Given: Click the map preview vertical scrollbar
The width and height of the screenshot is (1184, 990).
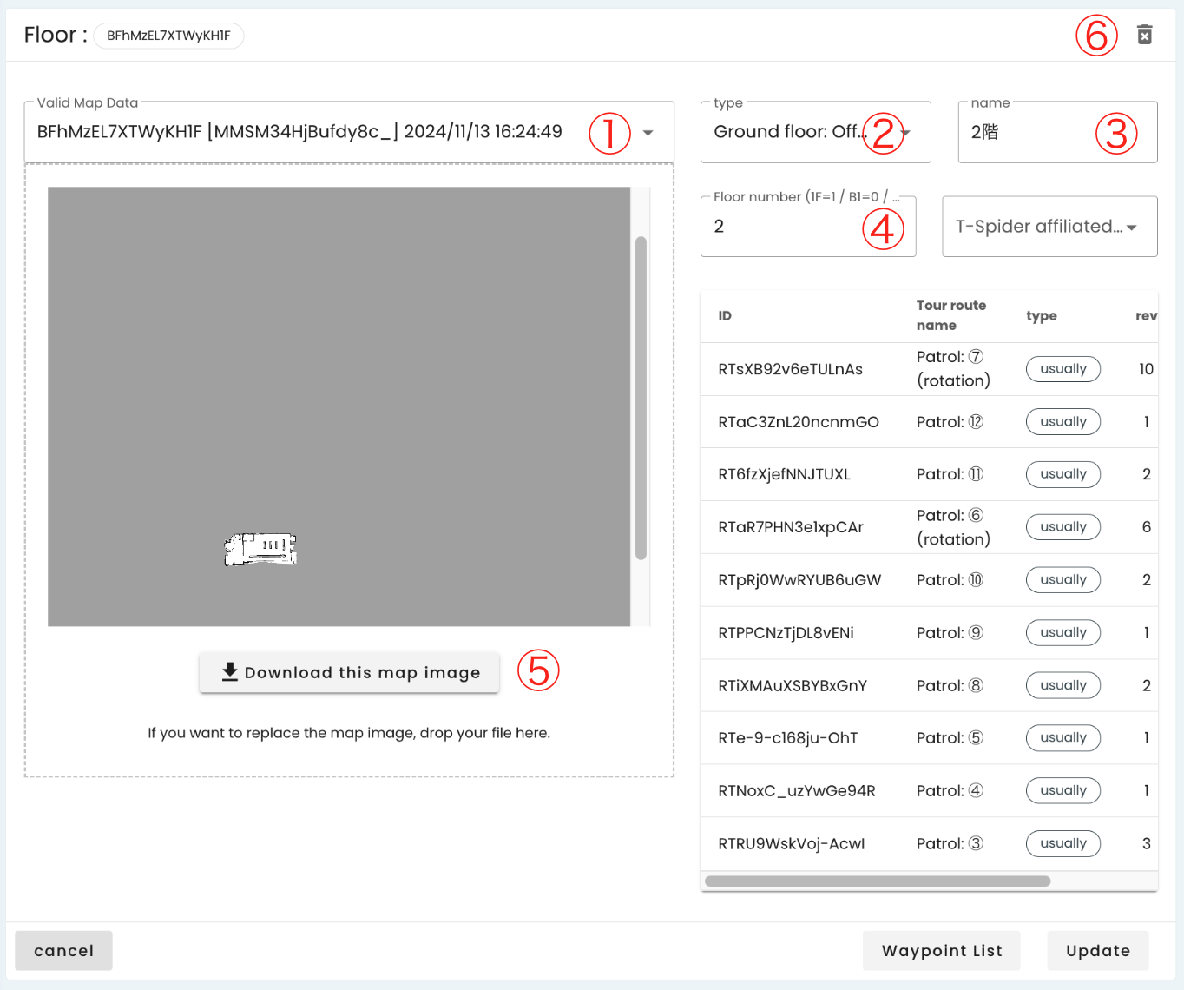Looking at the screenshot, I should (x=641, y=398).
